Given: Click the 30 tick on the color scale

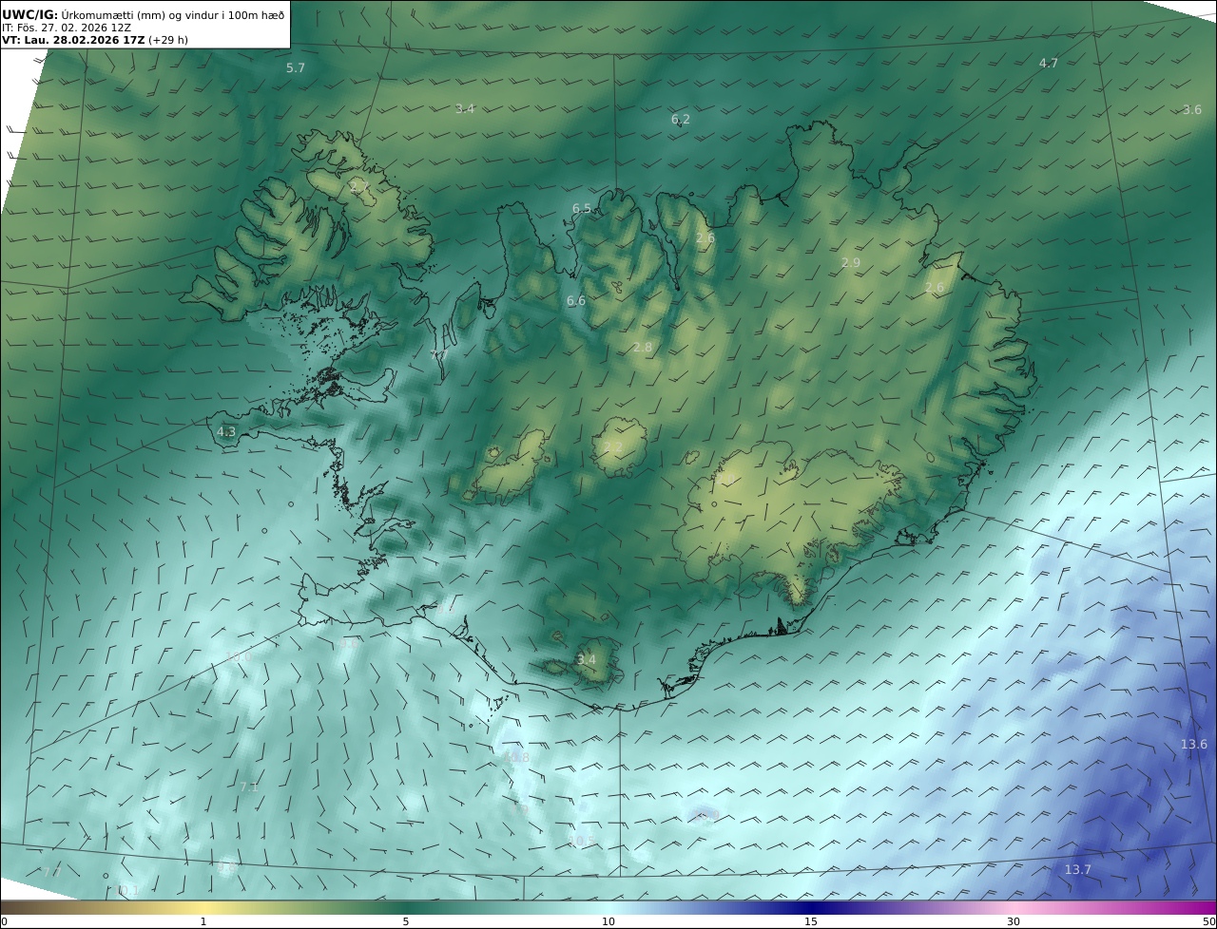Looking at the screenshot, I should [1014, 922].
